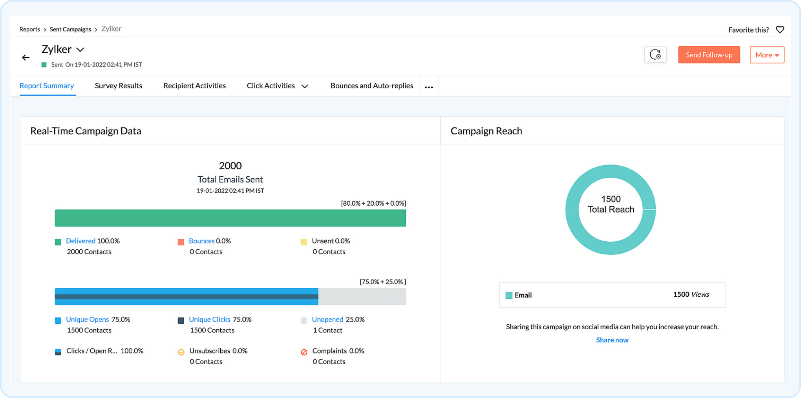Go to Sent Campaigns breadcrumb
Image resolution: width=801 pixels, height=398 pixels.
70,29
